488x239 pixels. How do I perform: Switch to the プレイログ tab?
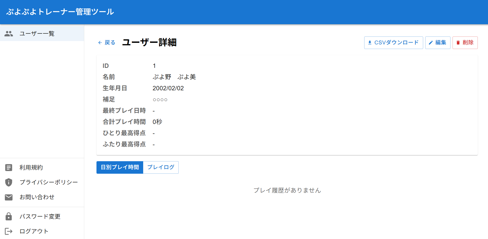point(161,167)
